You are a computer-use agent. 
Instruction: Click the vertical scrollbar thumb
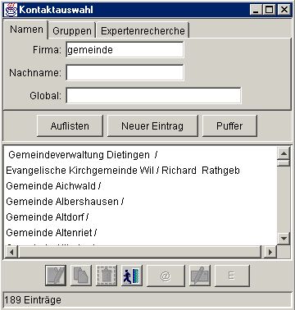pos(284,163)
